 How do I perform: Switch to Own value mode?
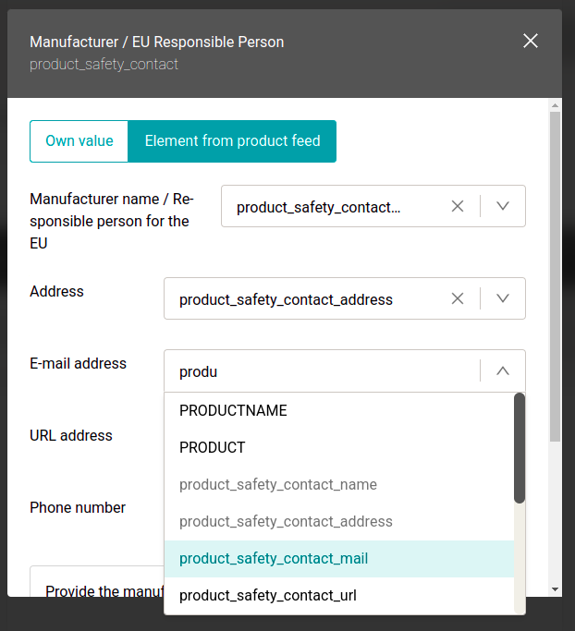[80, 141]
